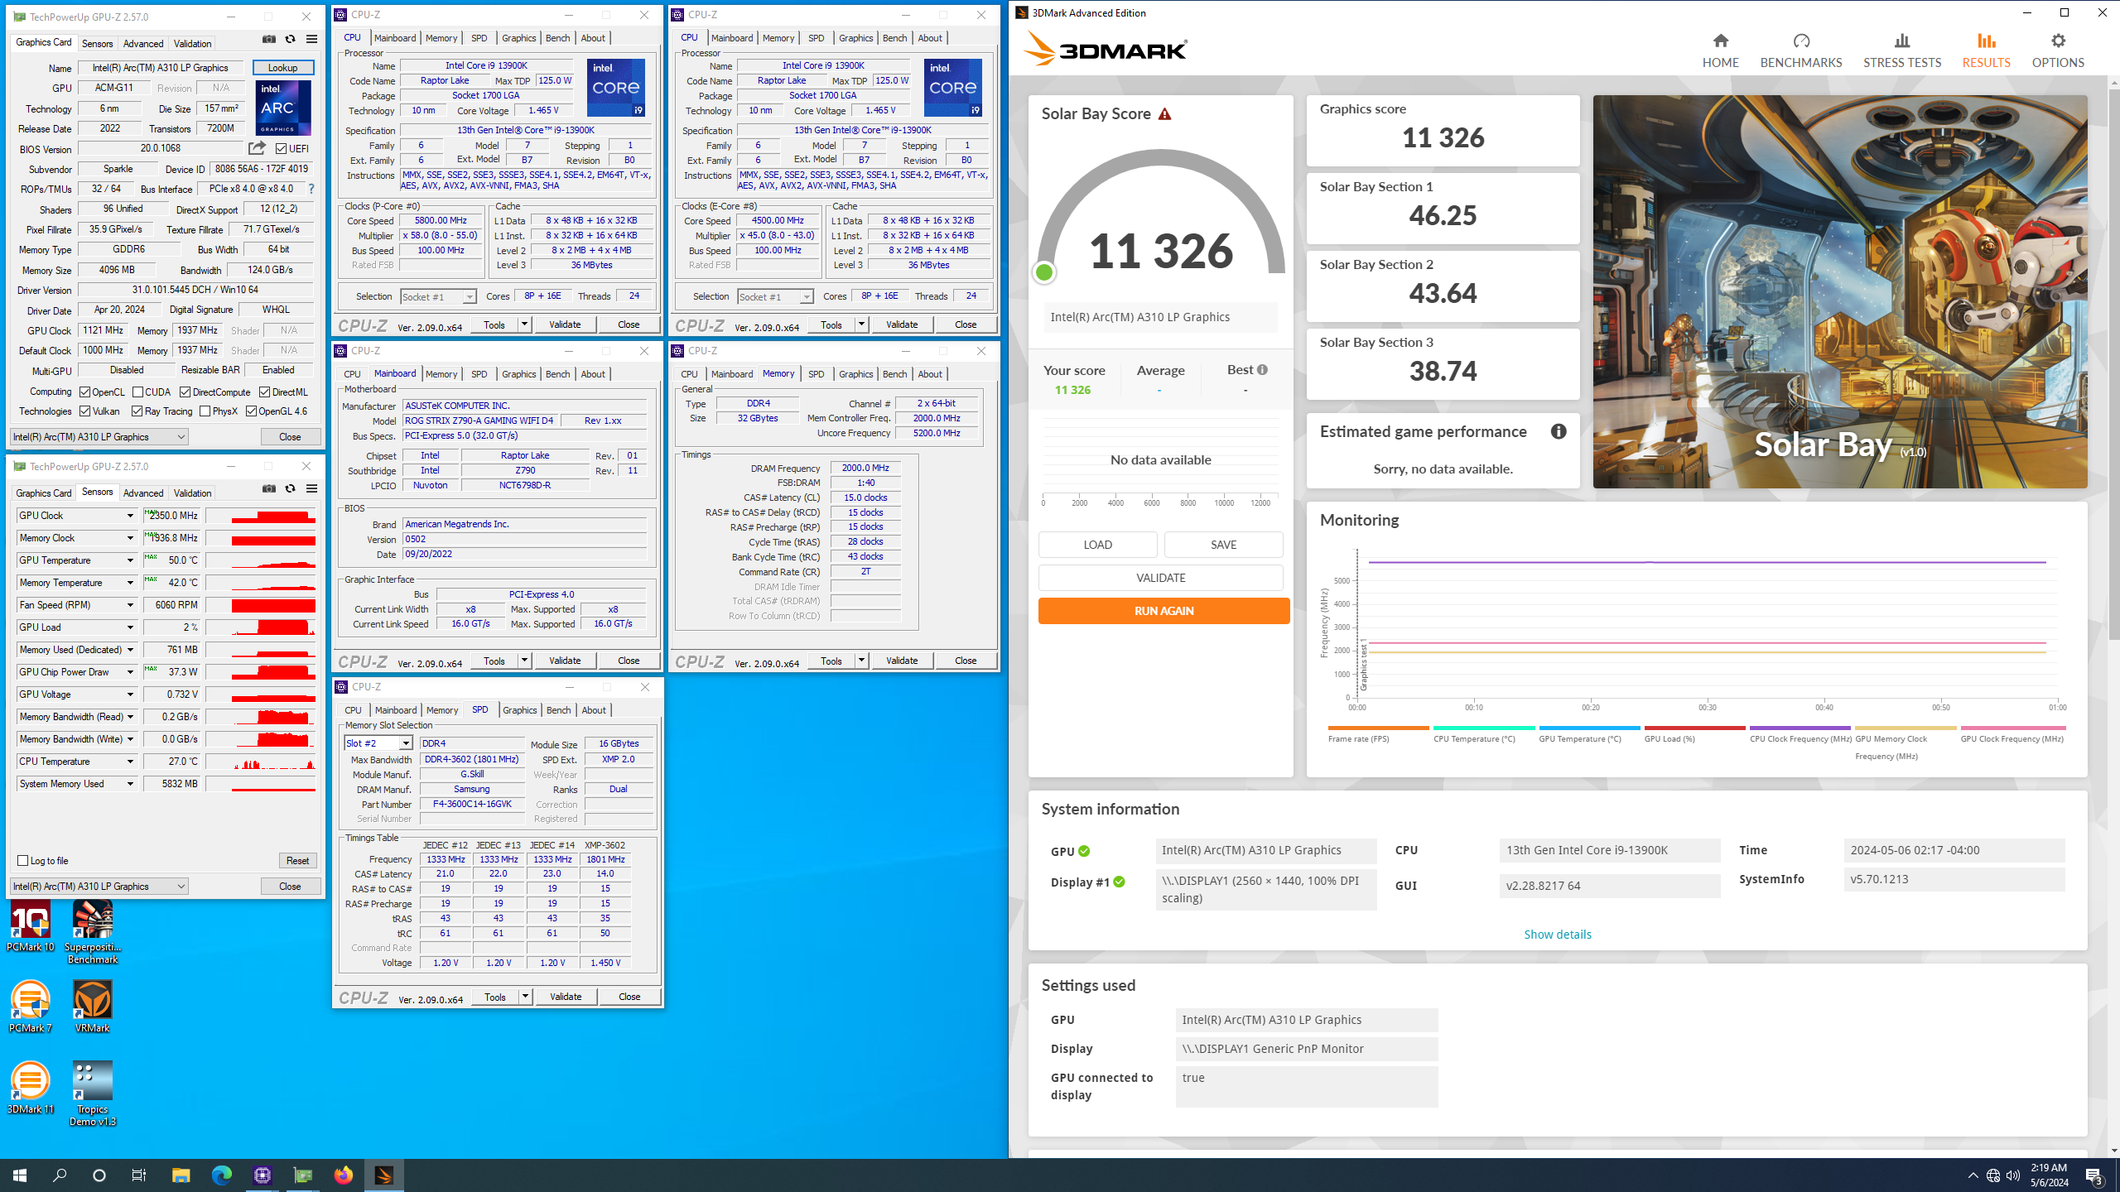Screen dimensions: 2120x1192
Task: Switch to Bench tab in P-Core CPU-Z window
Action: 557,38
